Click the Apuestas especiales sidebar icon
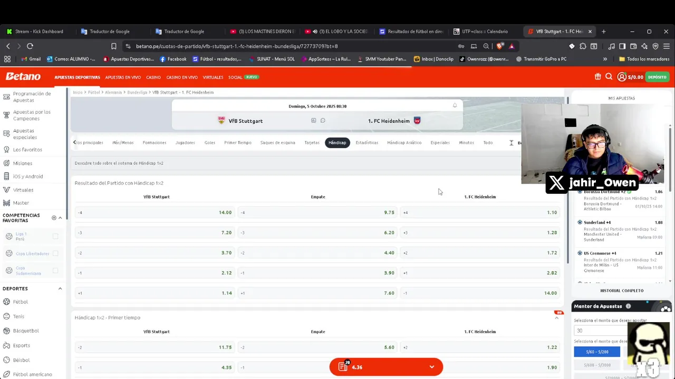Image resolution: width=675 pixels, height=379 pixels. (6, 134)
